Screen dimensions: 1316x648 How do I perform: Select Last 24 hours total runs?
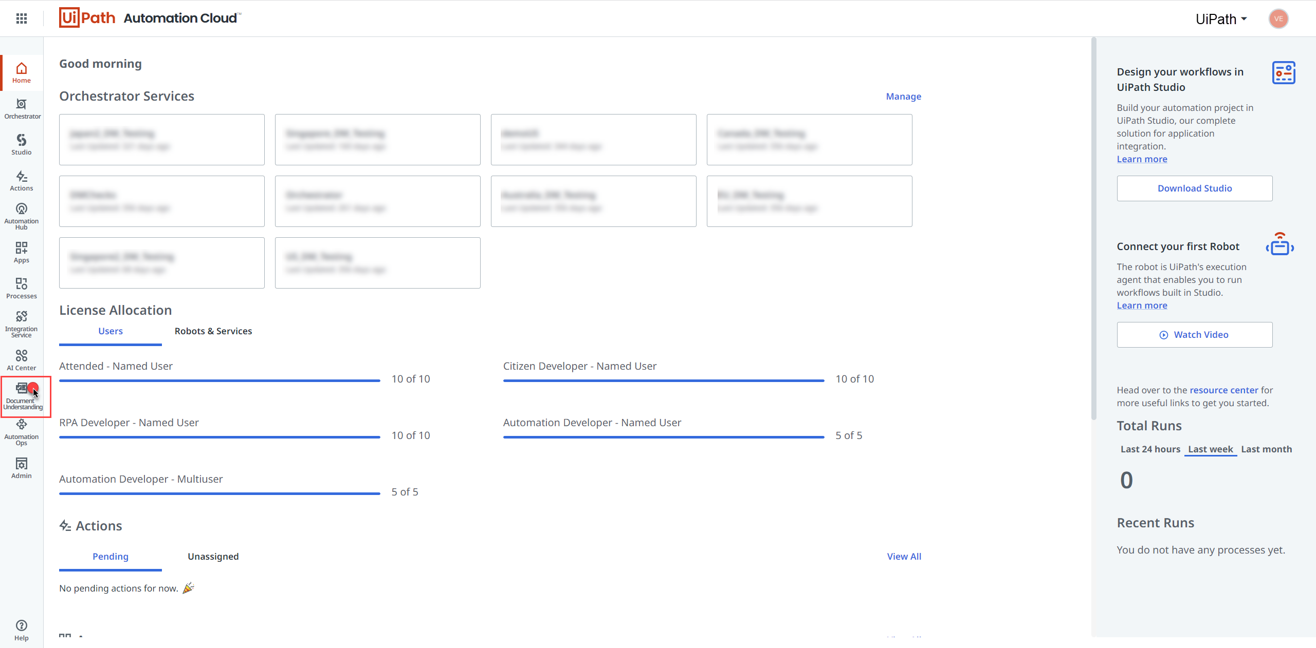click(1150, 449)
